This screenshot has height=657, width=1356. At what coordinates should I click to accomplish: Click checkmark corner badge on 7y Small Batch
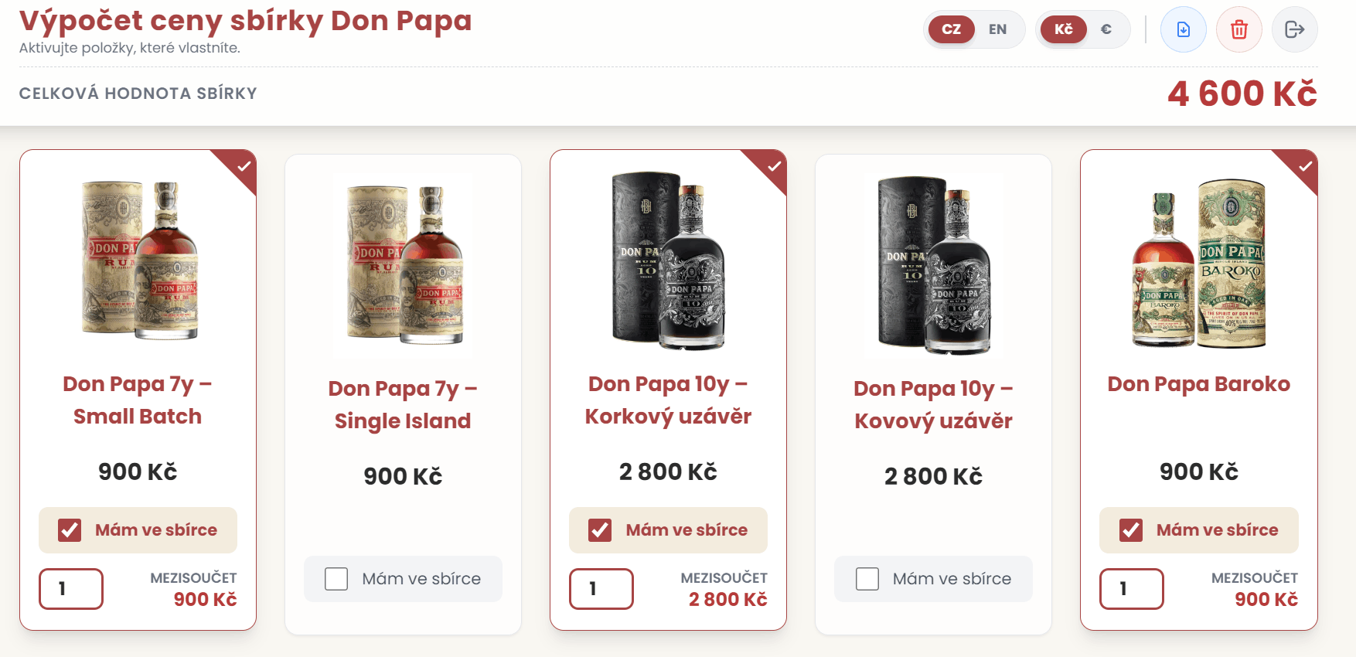(x=244, y=166)
